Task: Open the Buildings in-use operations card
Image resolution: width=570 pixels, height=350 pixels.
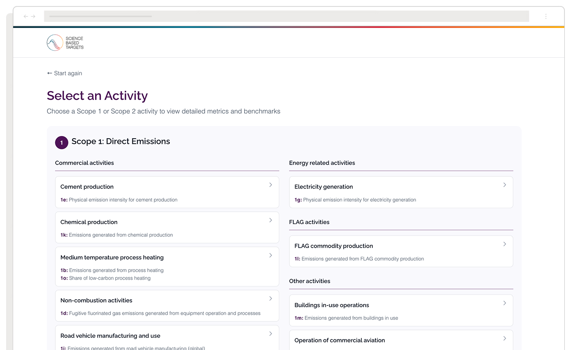Action: point(401,310)
